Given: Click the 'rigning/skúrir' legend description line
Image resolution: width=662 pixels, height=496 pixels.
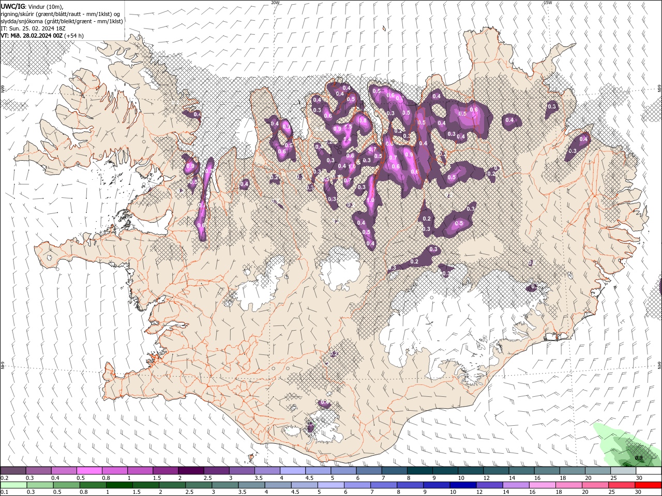Looking at the screenshot, I should point(61,14).
